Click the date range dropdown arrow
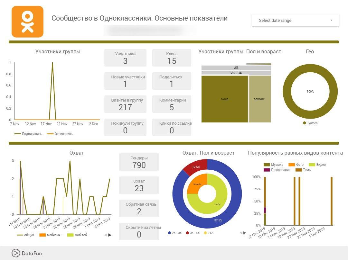Image resolution: width=348 pixels, height=260 pixels. pyautogui.click(x=331, y=20)
